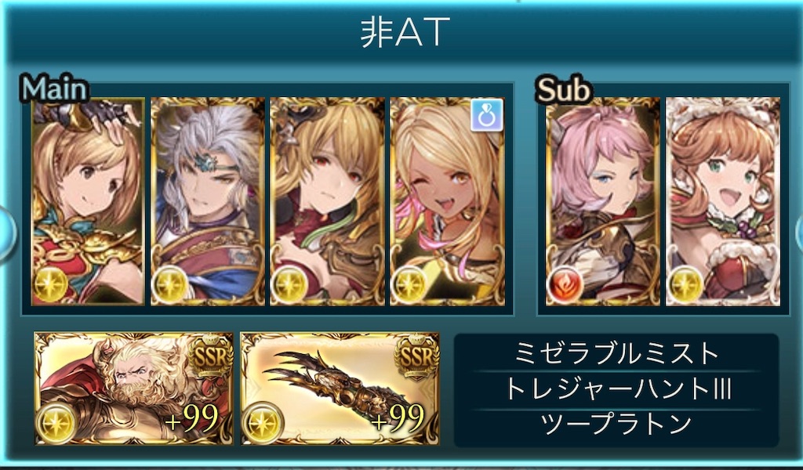Screen dimensions: 803x470
Task: Click the light element icon on main character card
Action: click(x=51, y=284)
